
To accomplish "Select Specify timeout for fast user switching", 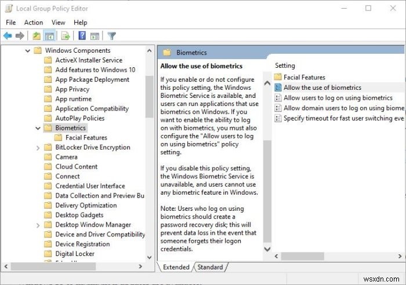I will coord(343,118).
